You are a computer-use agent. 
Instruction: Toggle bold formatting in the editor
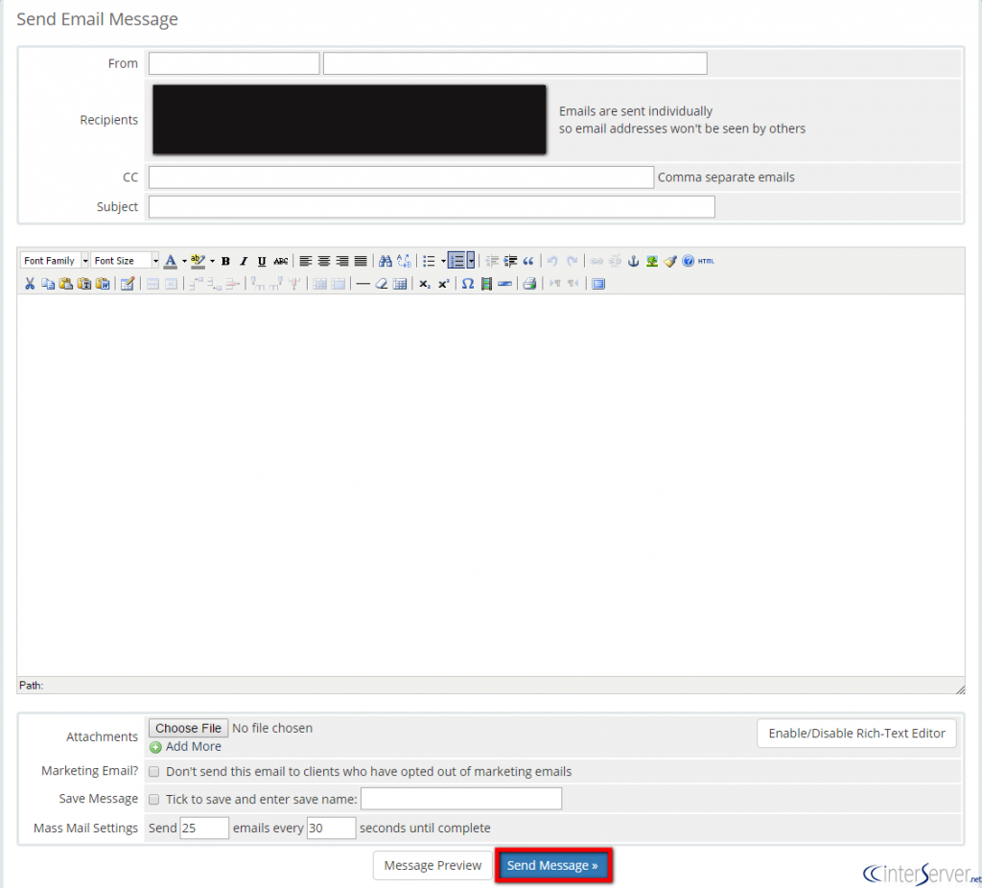coord(225,260)
